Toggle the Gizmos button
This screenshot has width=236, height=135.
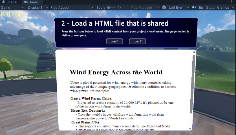point(223,8)
